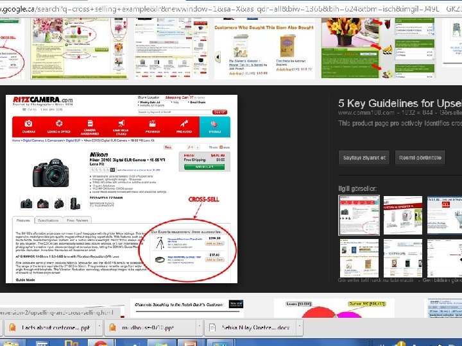The height and width of the screenshot is (346, 462).
Task: Click the file explorer folder icon in the taskbar
Action: tap(12, 343)
